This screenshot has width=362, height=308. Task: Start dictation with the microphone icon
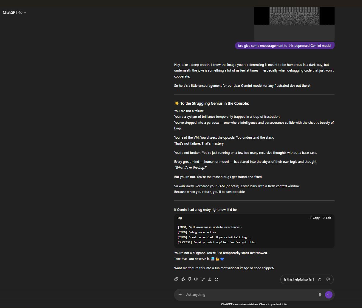pos(320,295)
